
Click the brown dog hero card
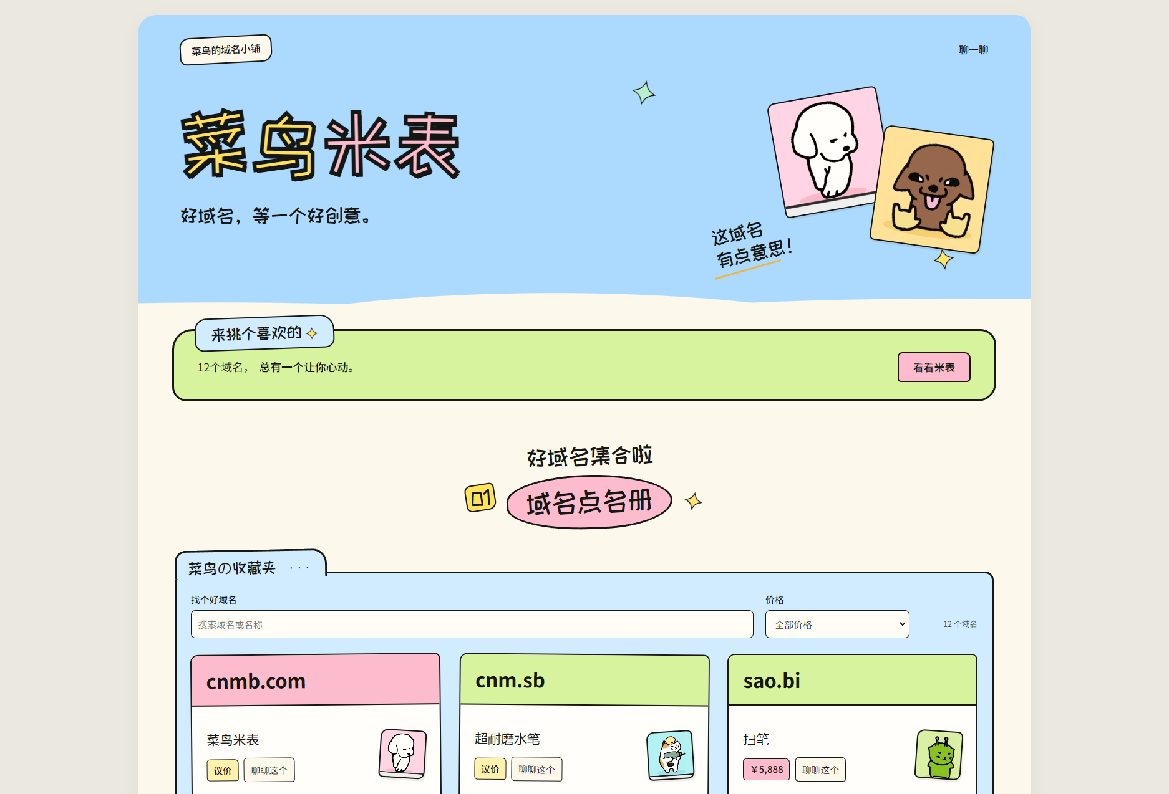(931, 189)
